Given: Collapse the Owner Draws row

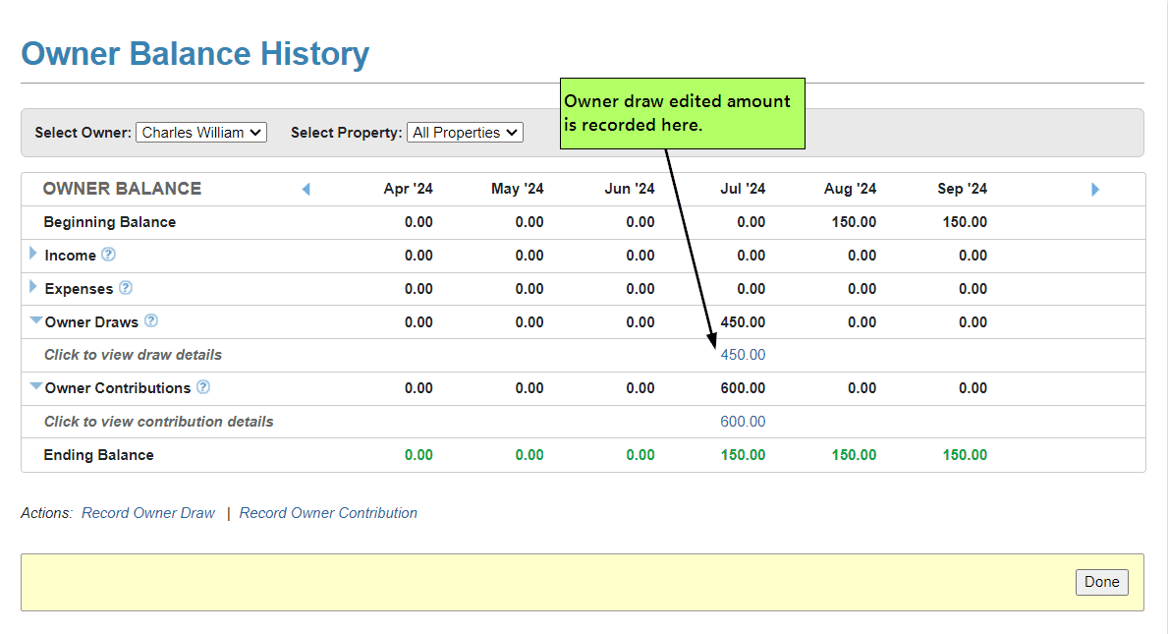Looking at the screenshot, I should click(x=36, y=320).
